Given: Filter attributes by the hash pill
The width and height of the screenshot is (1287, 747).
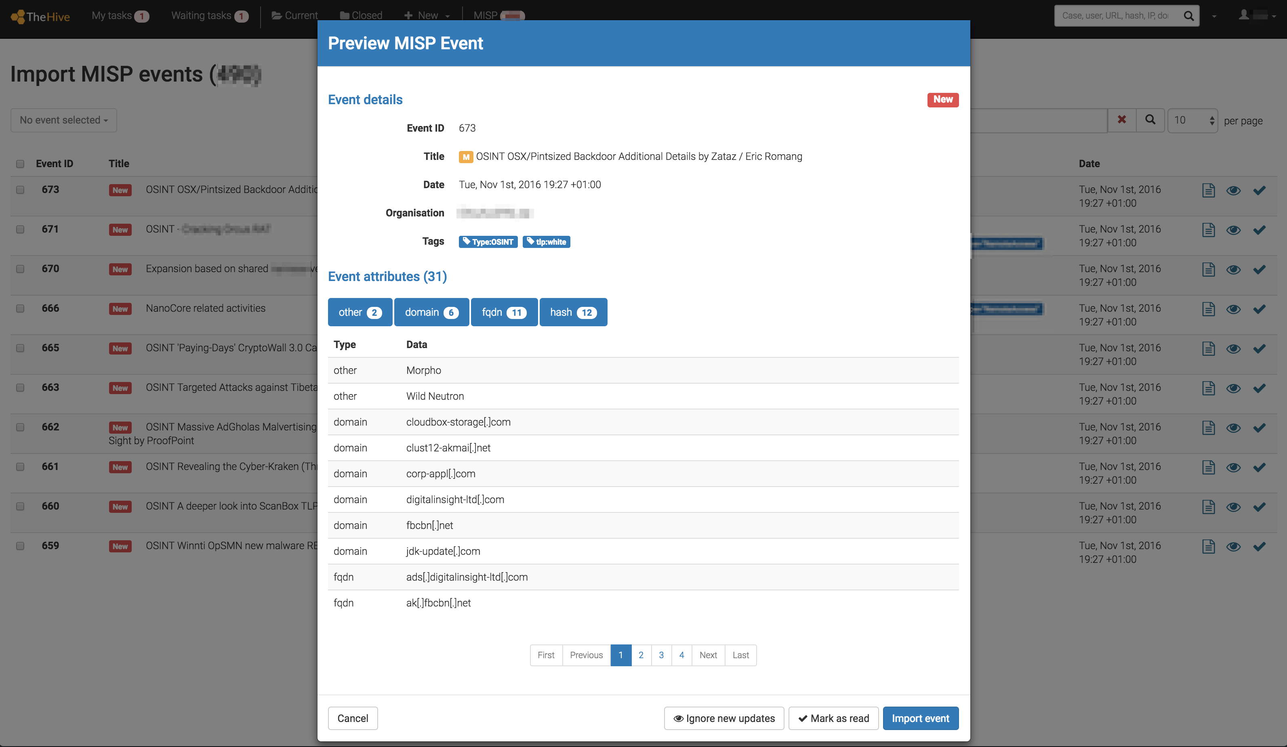Looking at the screenshot, I should [572, 312].
